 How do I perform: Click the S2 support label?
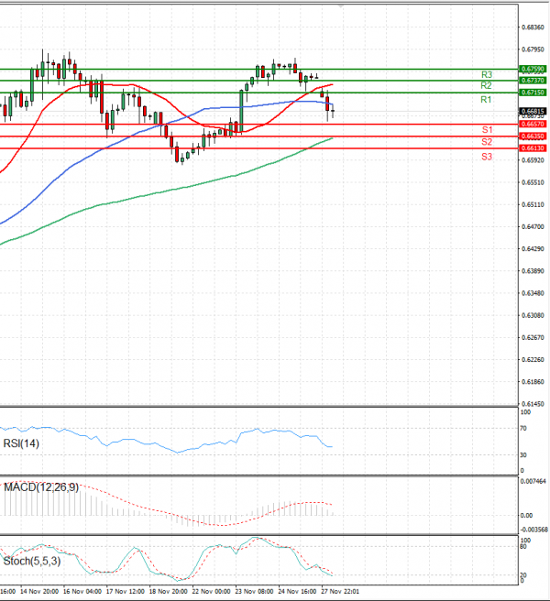point(487,142)
